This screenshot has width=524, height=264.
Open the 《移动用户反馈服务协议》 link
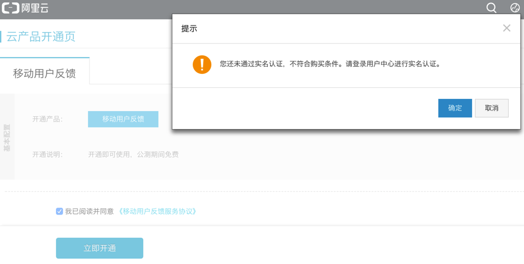point(157,211)
